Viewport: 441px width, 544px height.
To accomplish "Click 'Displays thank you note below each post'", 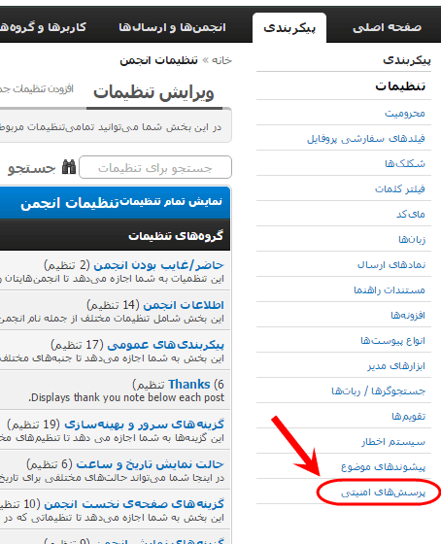I will pos(126,397).
